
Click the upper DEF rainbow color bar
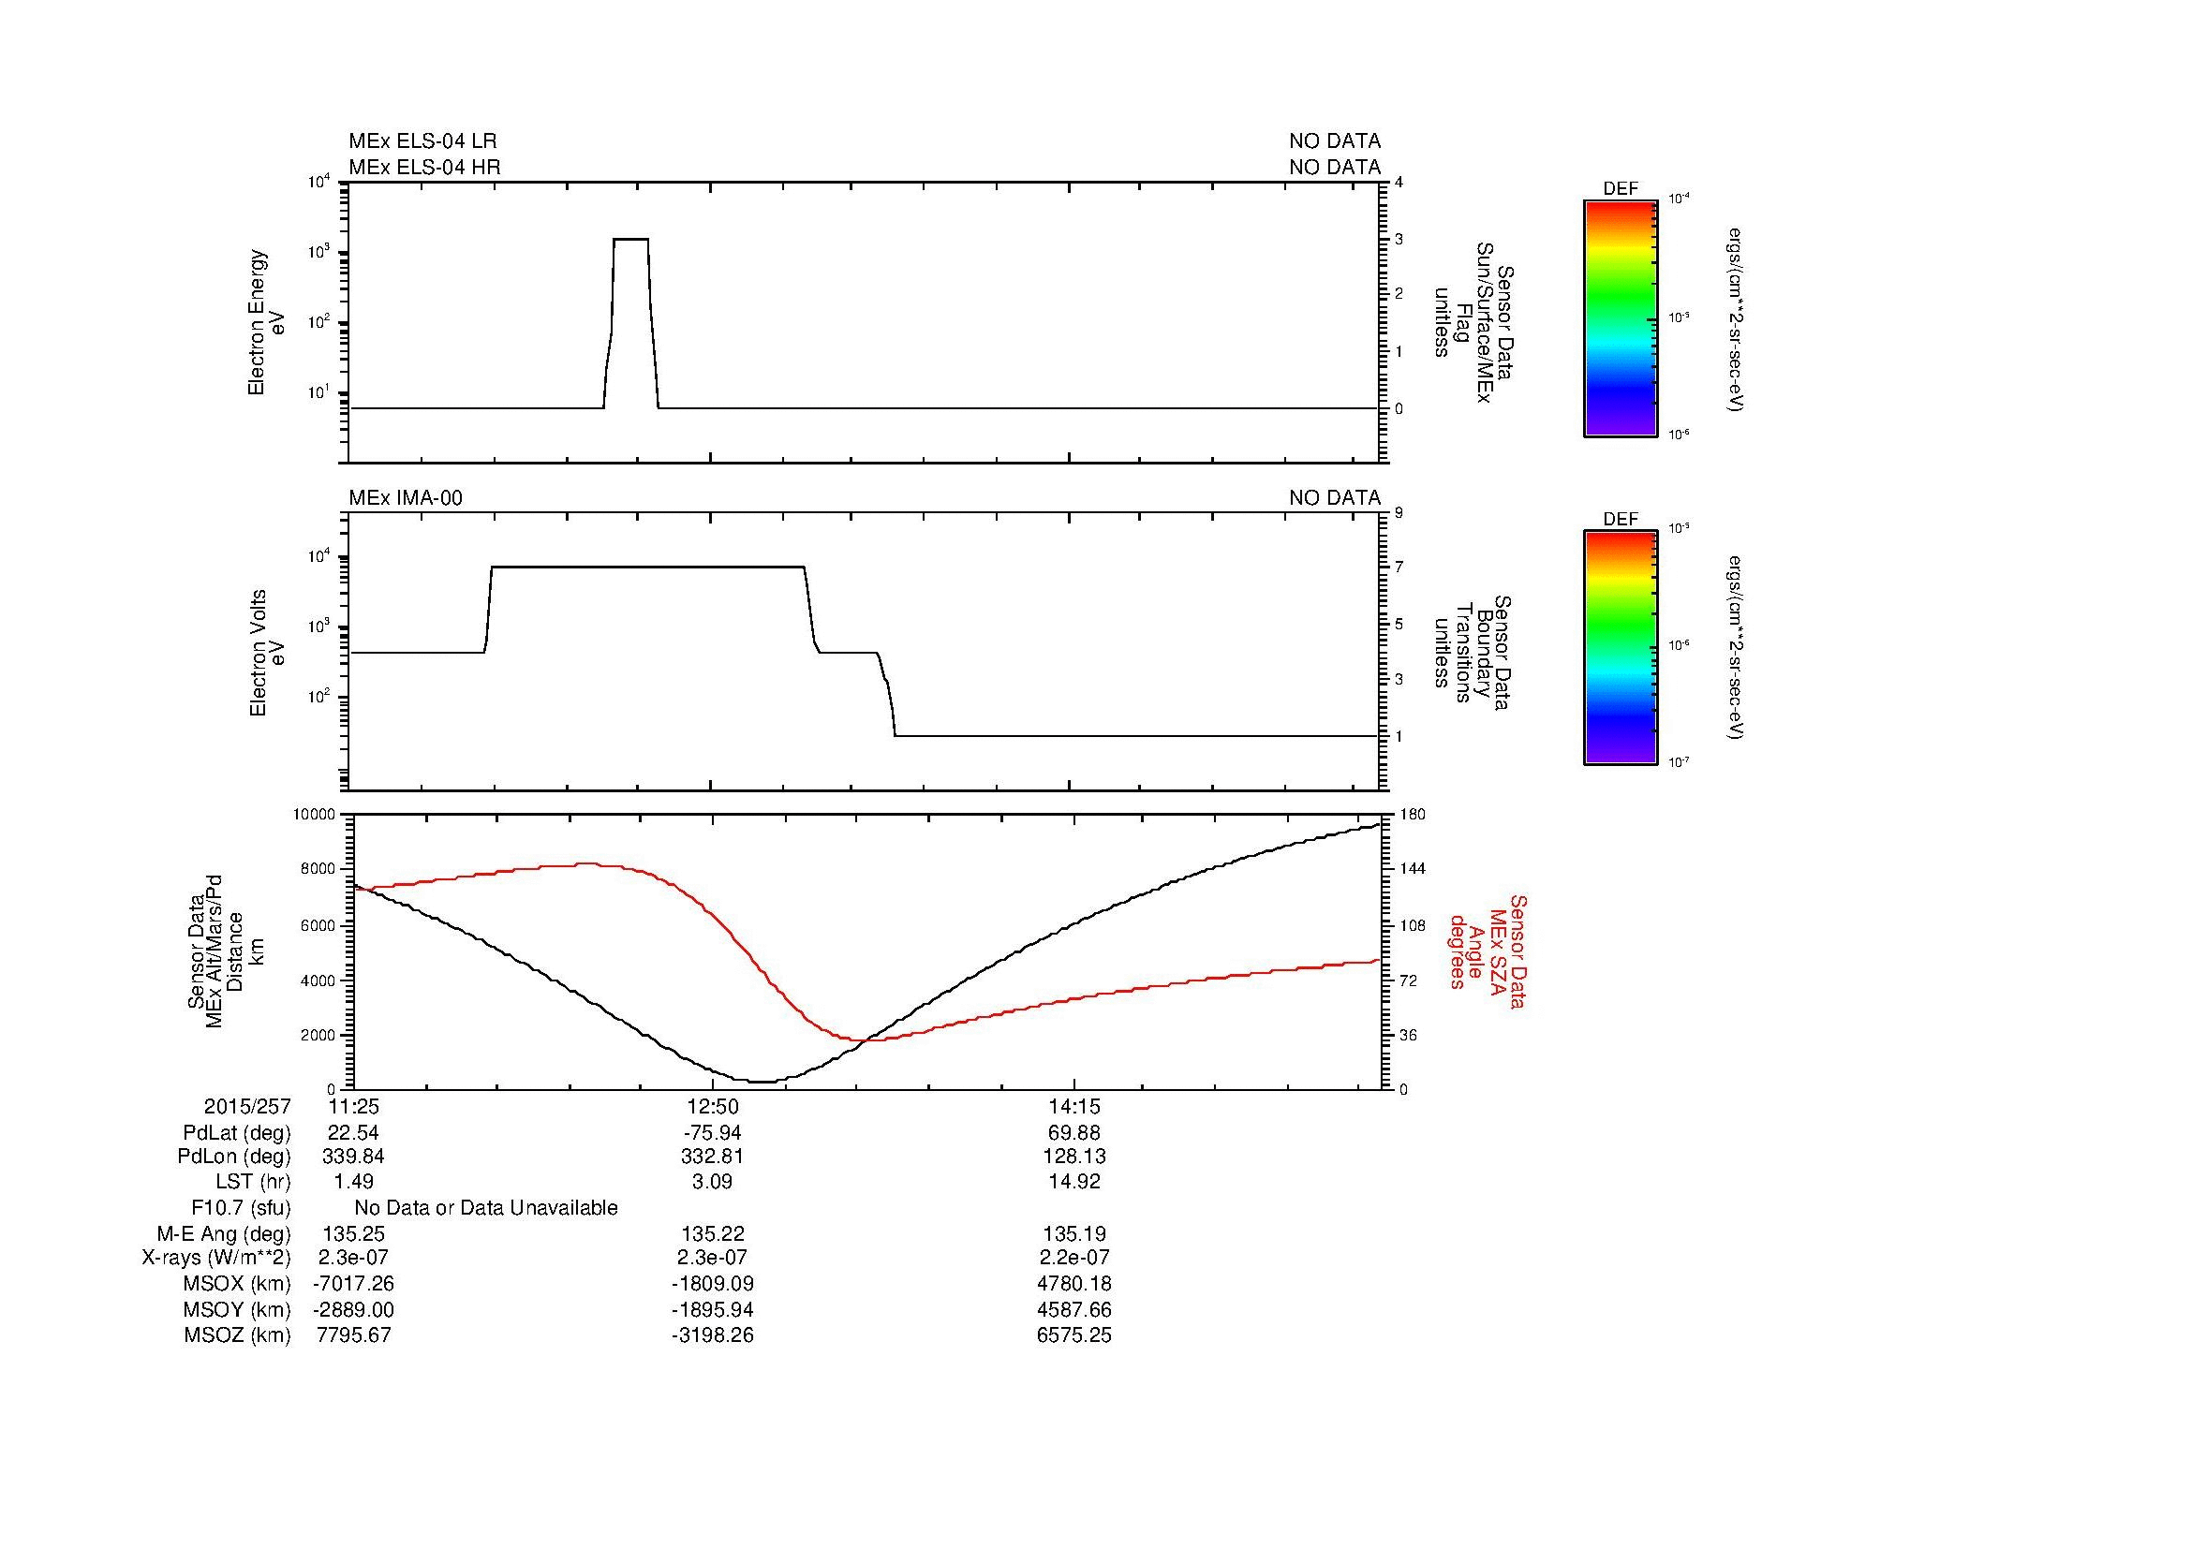click(x=1621, y=317)
